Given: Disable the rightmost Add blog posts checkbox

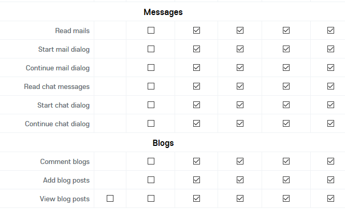Looking at the screenshot, I should click(x=331, y=180).
